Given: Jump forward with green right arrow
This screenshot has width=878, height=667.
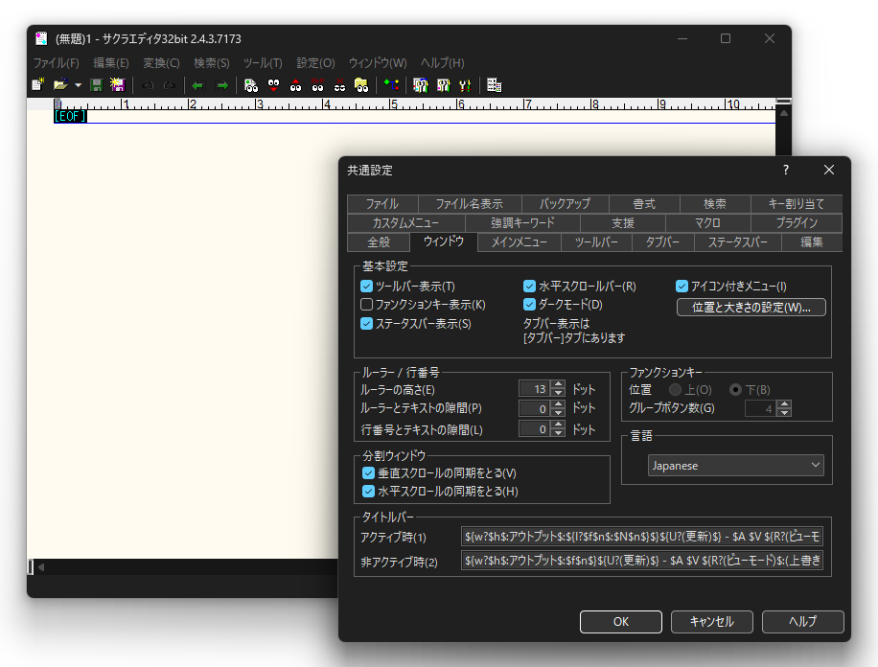Looking at the screenshot, I should coord(222,85).
